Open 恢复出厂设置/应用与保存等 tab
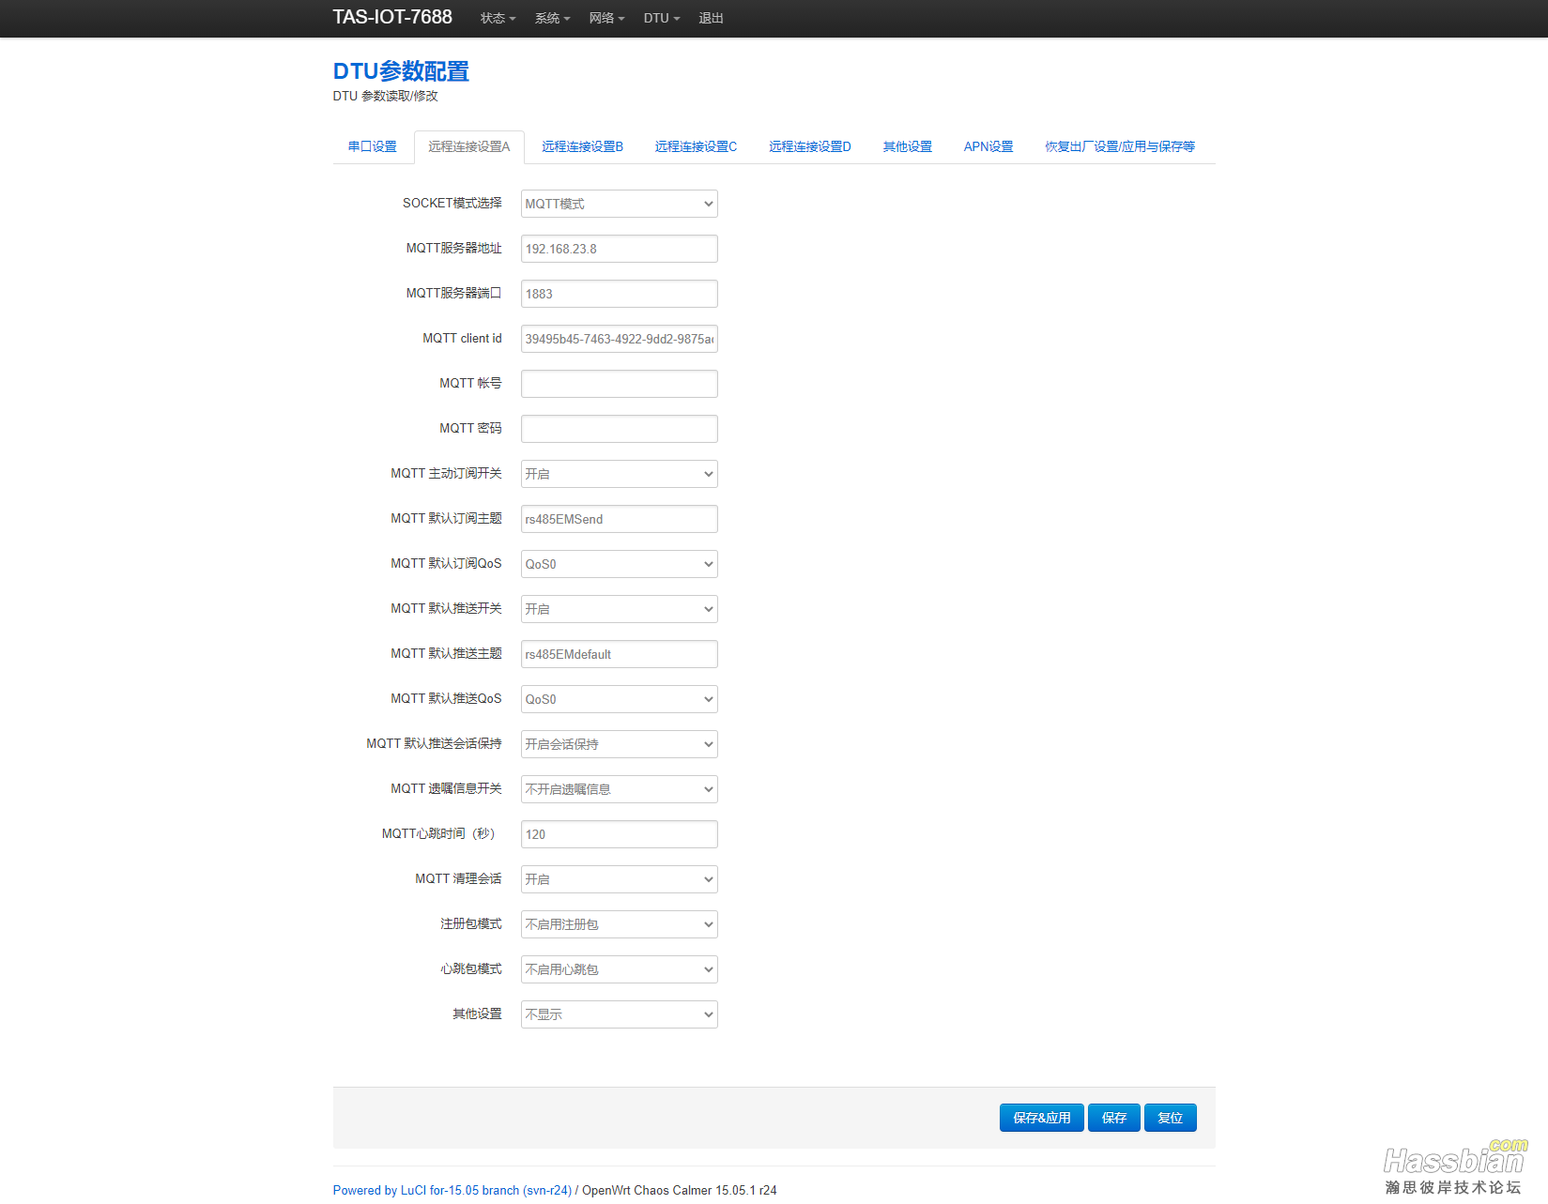The width and height of the screenshot is (1548, 1204). pyautogui.click(x=1120, y=146)
